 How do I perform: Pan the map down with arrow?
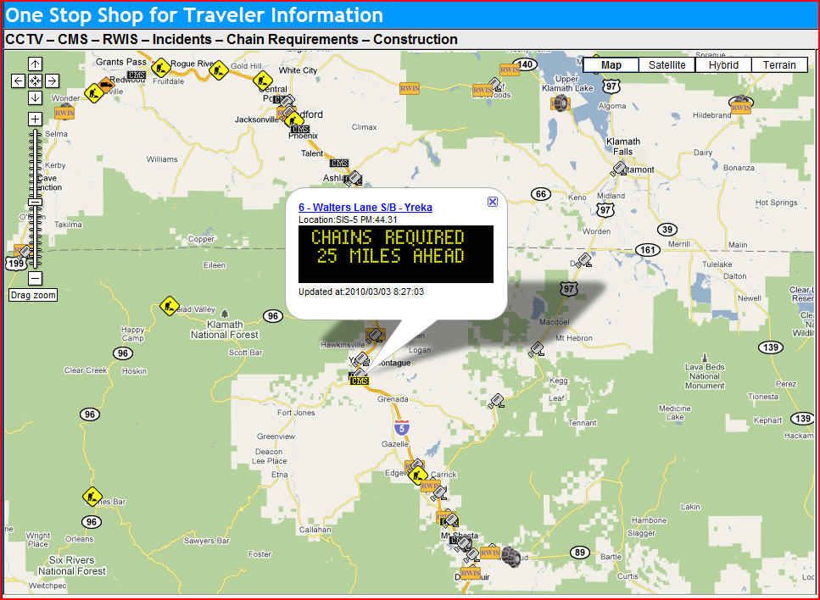click(35, 97)
